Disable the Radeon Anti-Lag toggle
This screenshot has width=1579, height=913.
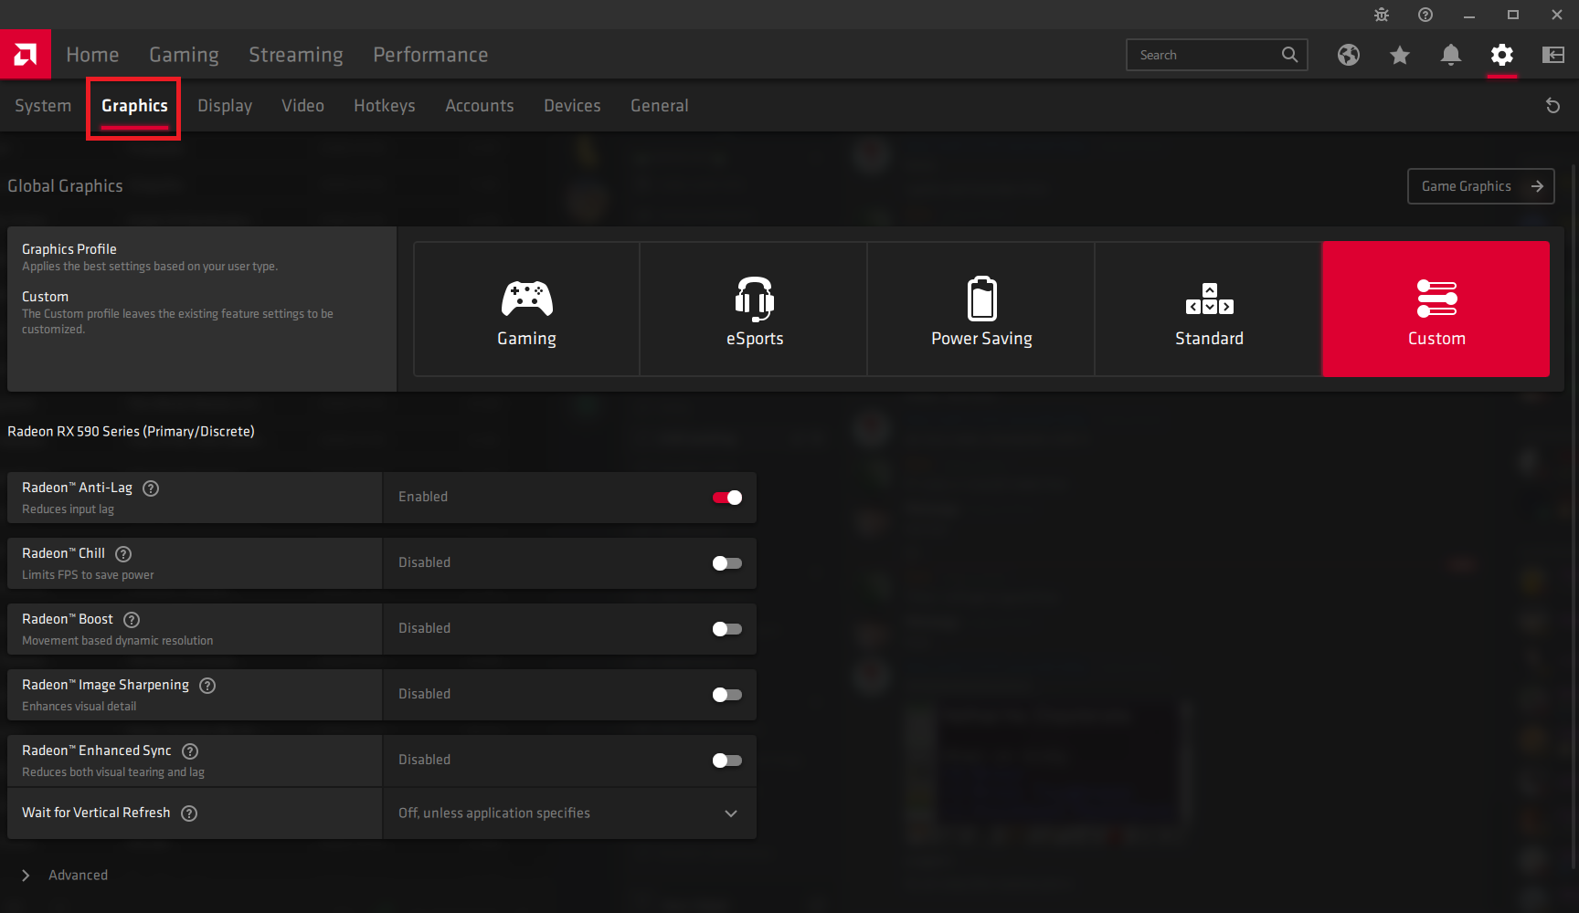pyautogui.click(x=727, y=498)
